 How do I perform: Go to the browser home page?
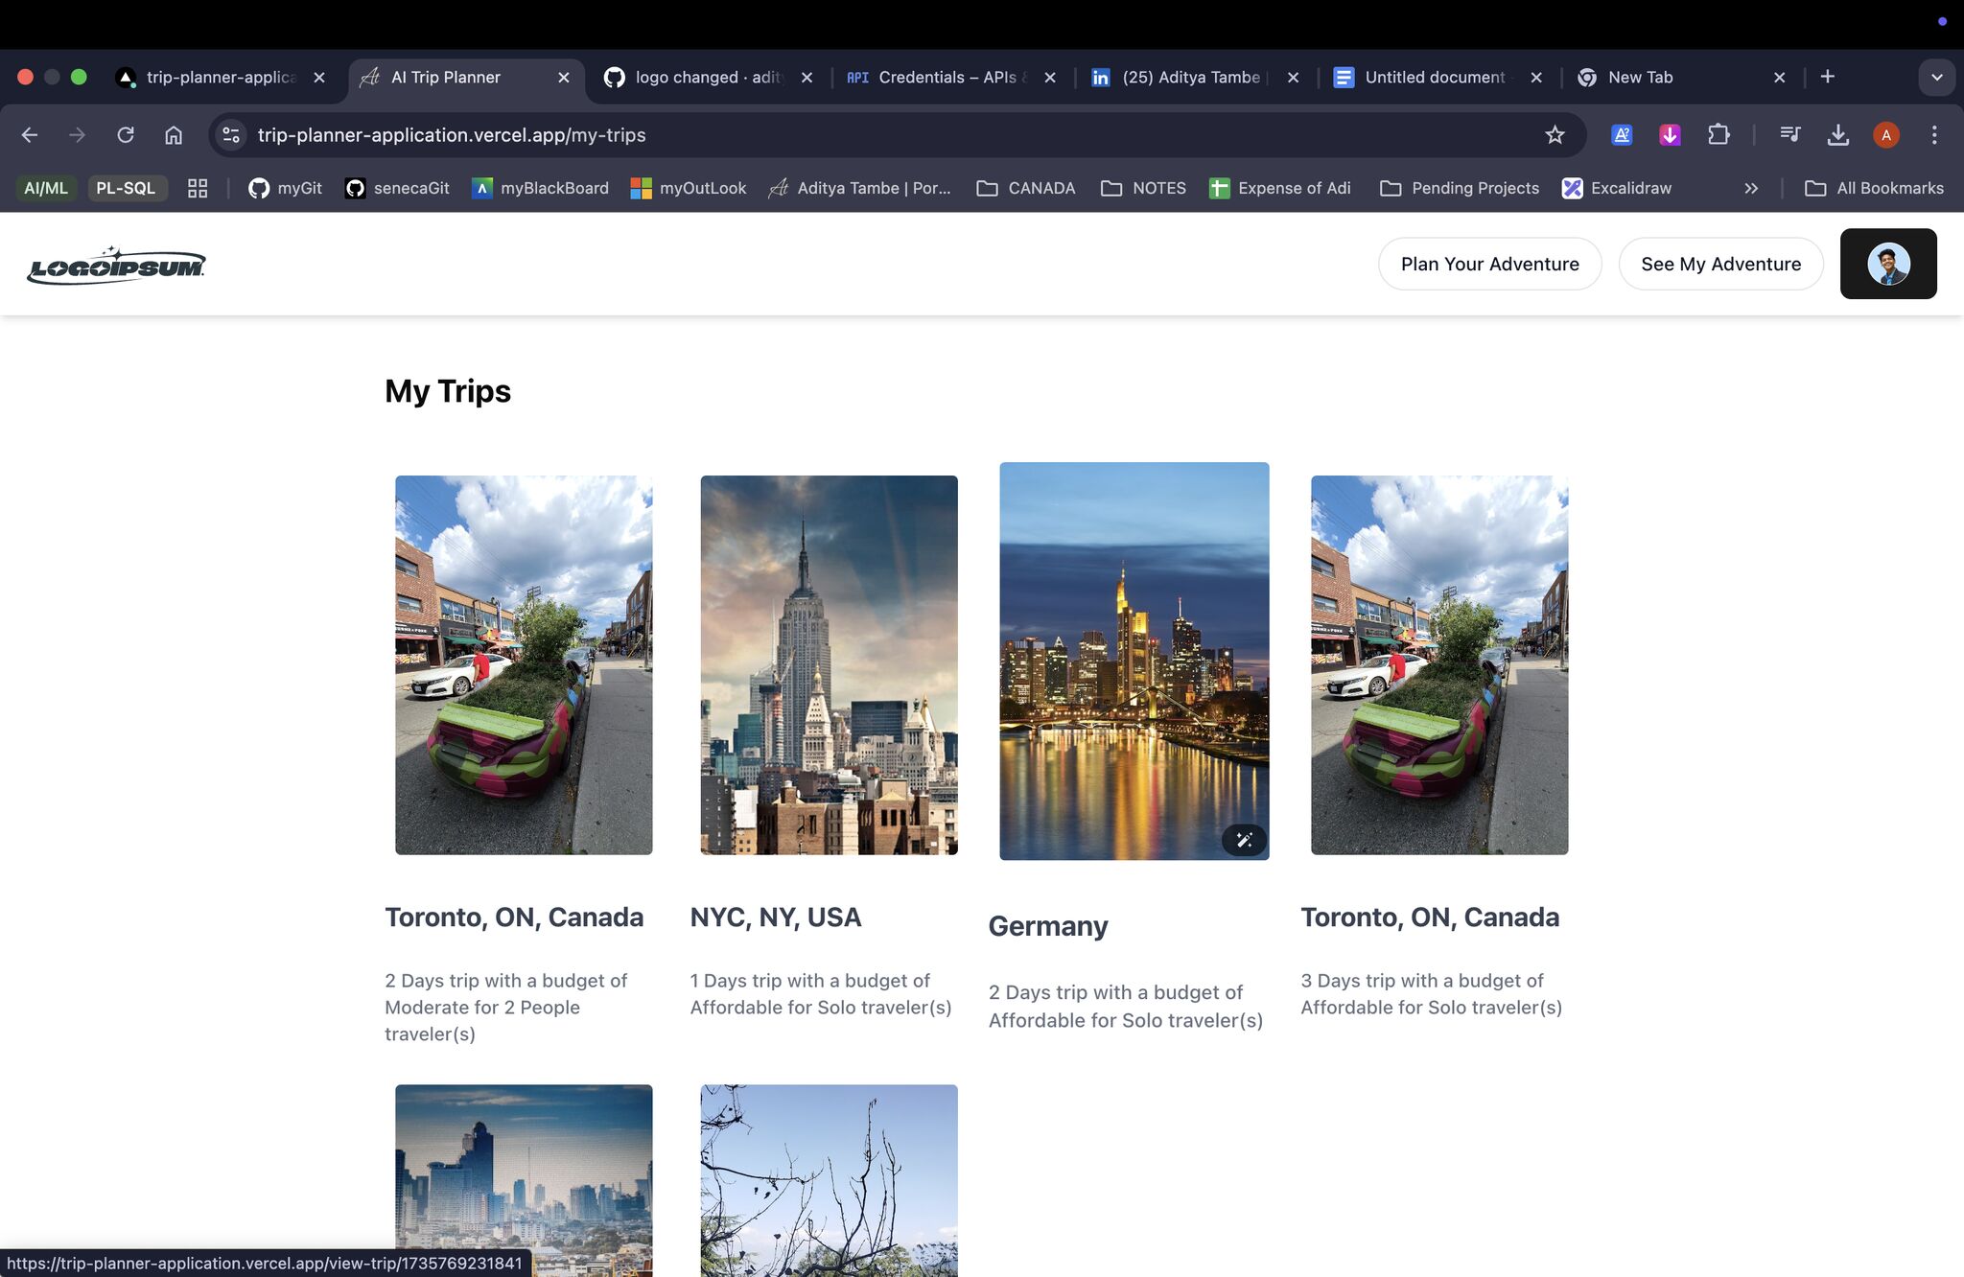[174, 135]
